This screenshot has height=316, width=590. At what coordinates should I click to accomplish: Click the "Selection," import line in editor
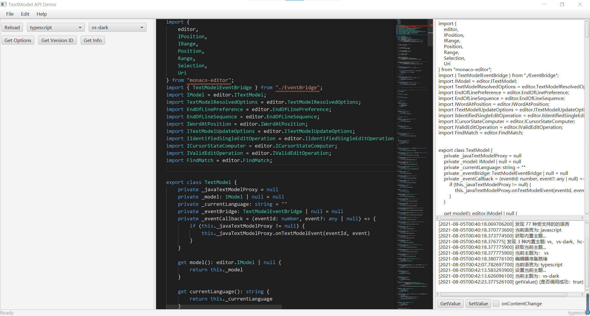192,66
